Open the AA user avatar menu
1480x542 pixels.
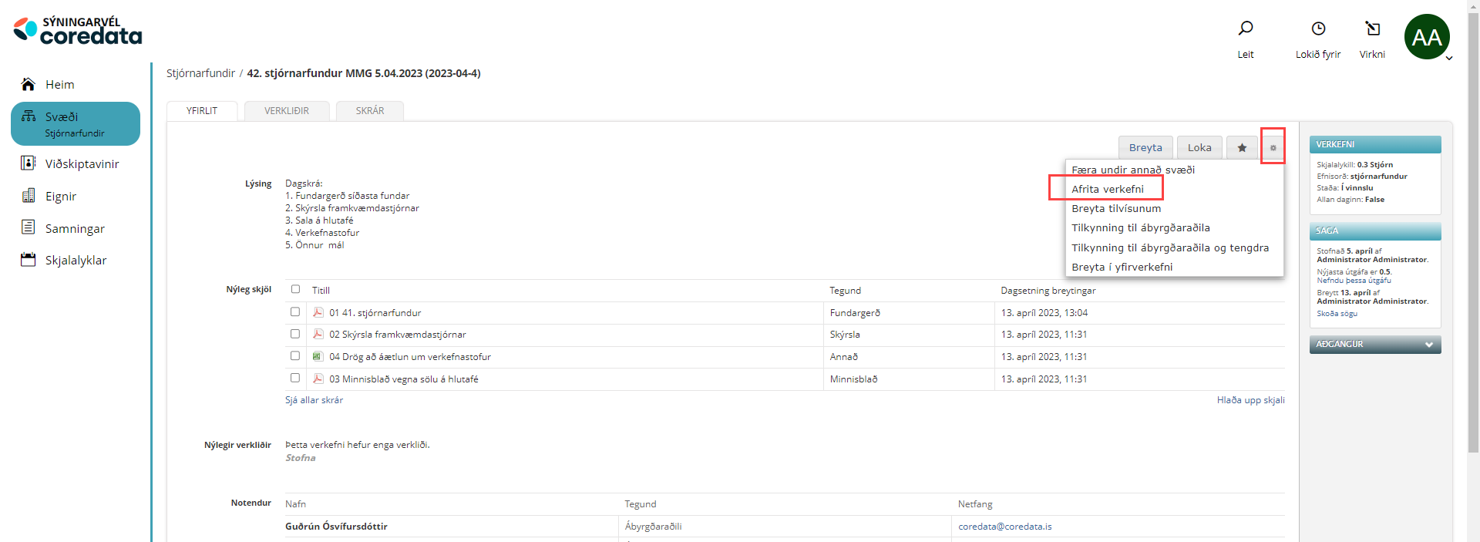(1427, 37)
